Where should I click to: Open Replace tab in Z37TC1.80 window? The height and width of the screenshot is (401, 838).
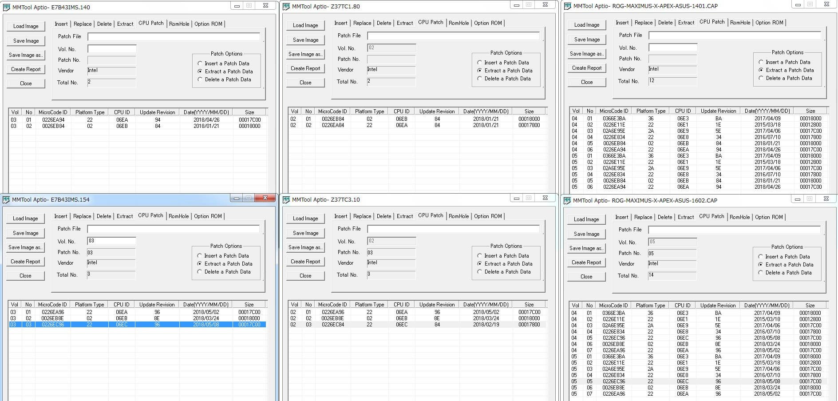(362, 23)
